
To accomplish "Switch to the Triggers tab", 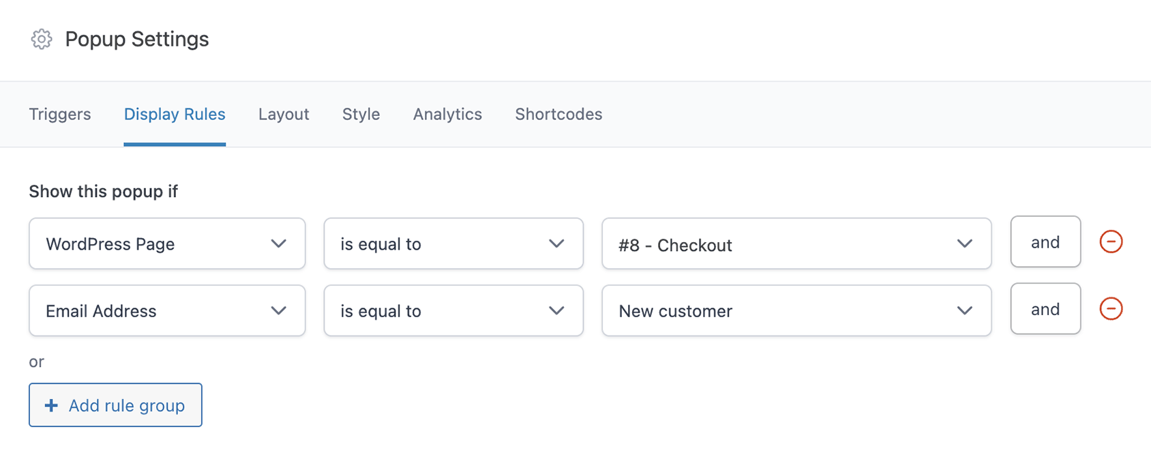I will pos(60,114).
